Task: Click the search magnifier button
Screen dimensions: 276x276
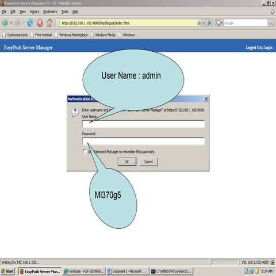Action: tap(271, 23)
